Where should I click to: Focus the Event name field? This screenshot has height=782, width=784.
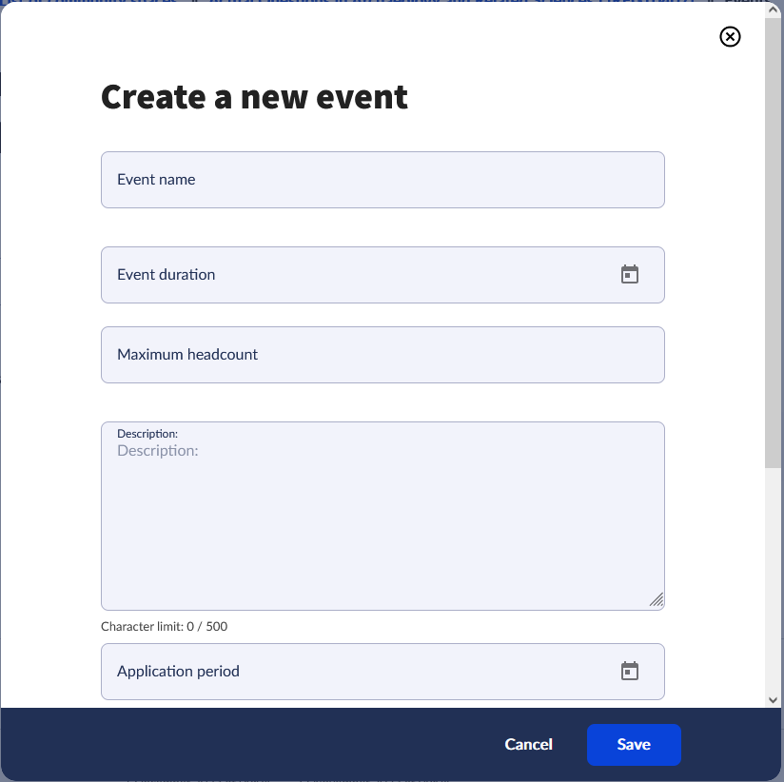click(382, 180)
